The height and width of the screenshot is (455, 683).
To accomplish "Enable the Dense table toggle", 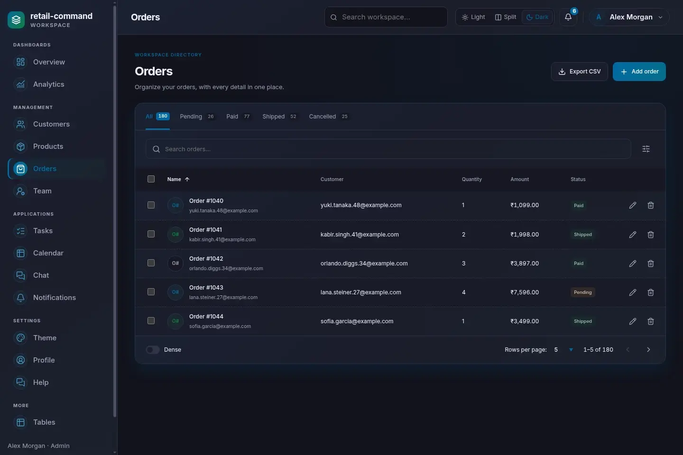I will coord(153,350).
